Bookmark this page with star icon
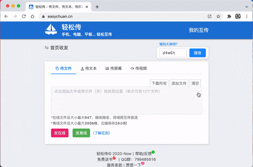Screen dimensions: 253x167 pyautogui.click(x=218, y=16)
